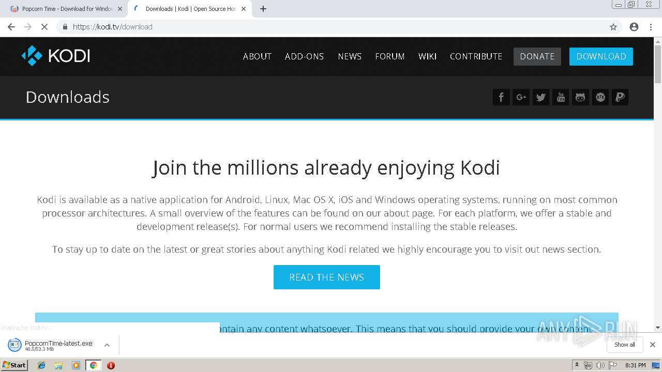Viewport: 662px width, 372px height.
Task: Click the READ THE NEWS button
Action: pos(327,277)
